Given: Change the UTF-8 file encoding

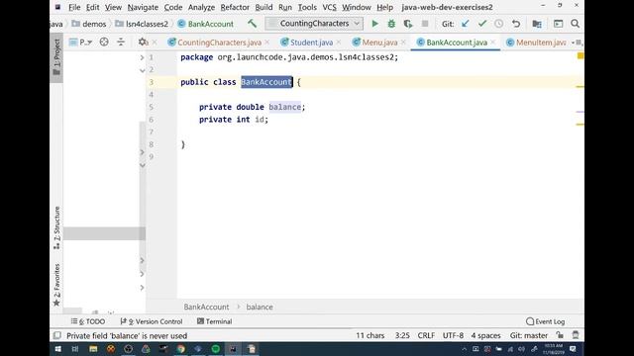Looking at the screenshot, I should (x=453, y=335).
